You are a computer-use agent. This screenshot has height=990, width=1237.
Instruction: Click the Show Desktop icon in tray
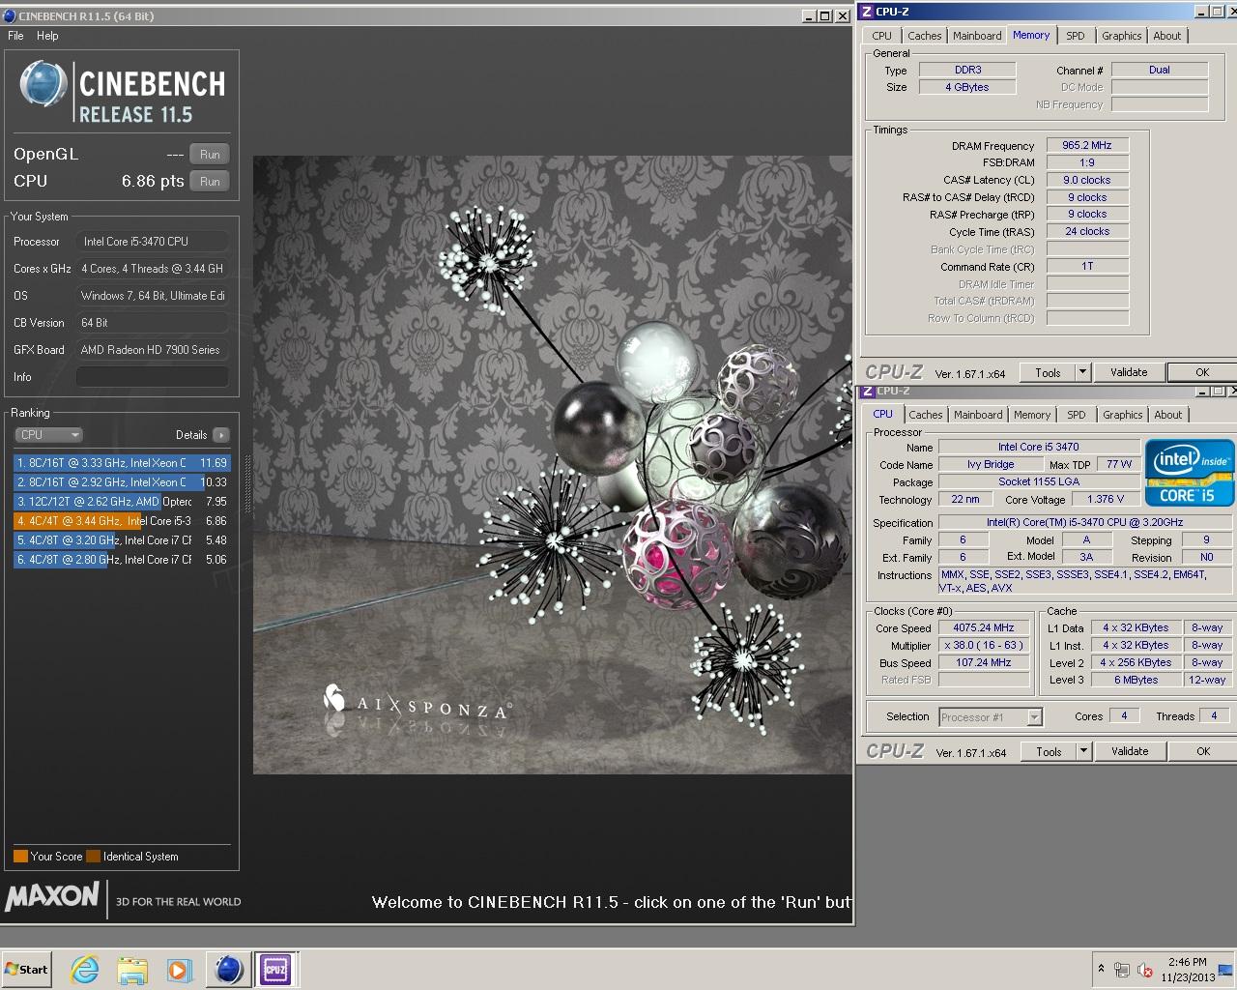point(1226,970)
